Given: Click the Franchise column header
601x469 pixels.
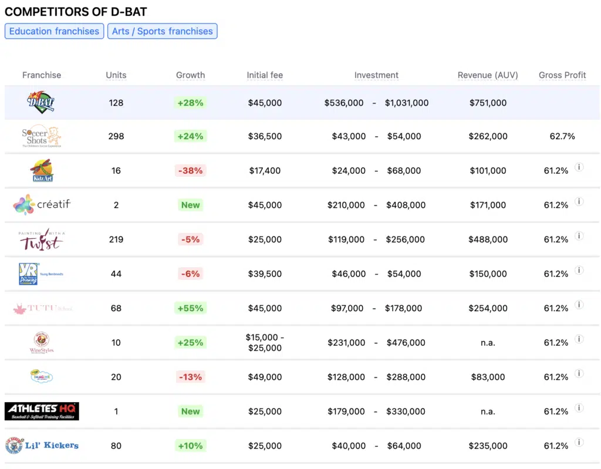Looking at the screenshot, I should tap(42, 75).
